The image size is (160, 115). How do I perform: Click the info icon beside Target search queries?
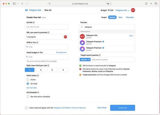tap(100, 55)
